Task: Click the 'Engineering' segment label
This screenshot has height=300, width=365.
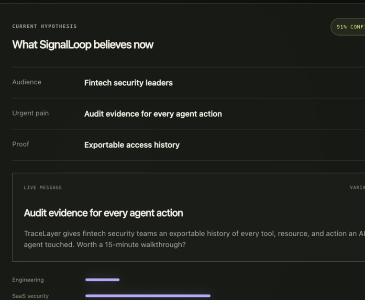Action: tap(28, 280)
